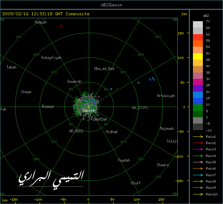Click the Rain1 yellow arrow legend
The height and width of the screenshot is (204, 223).
point(198,136)
